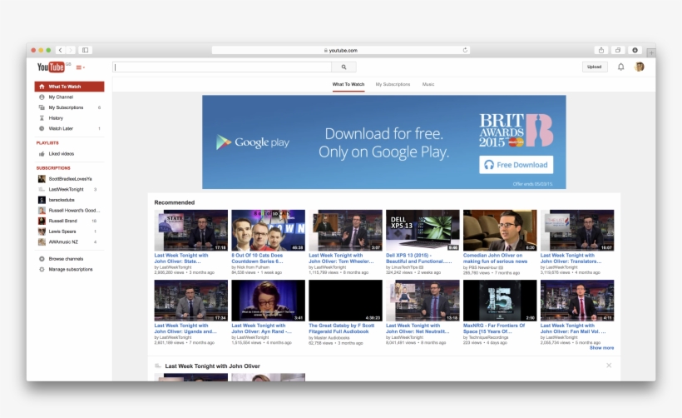The width and height of the screenshot is (682, 418).
Task: Open the notifications bell
Action: point(620,67)
